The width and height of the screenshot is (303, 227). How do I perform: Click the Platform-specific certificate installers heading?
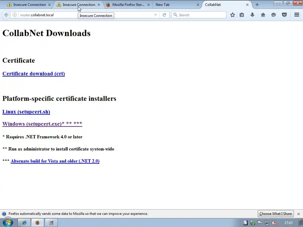pos(59,98)
